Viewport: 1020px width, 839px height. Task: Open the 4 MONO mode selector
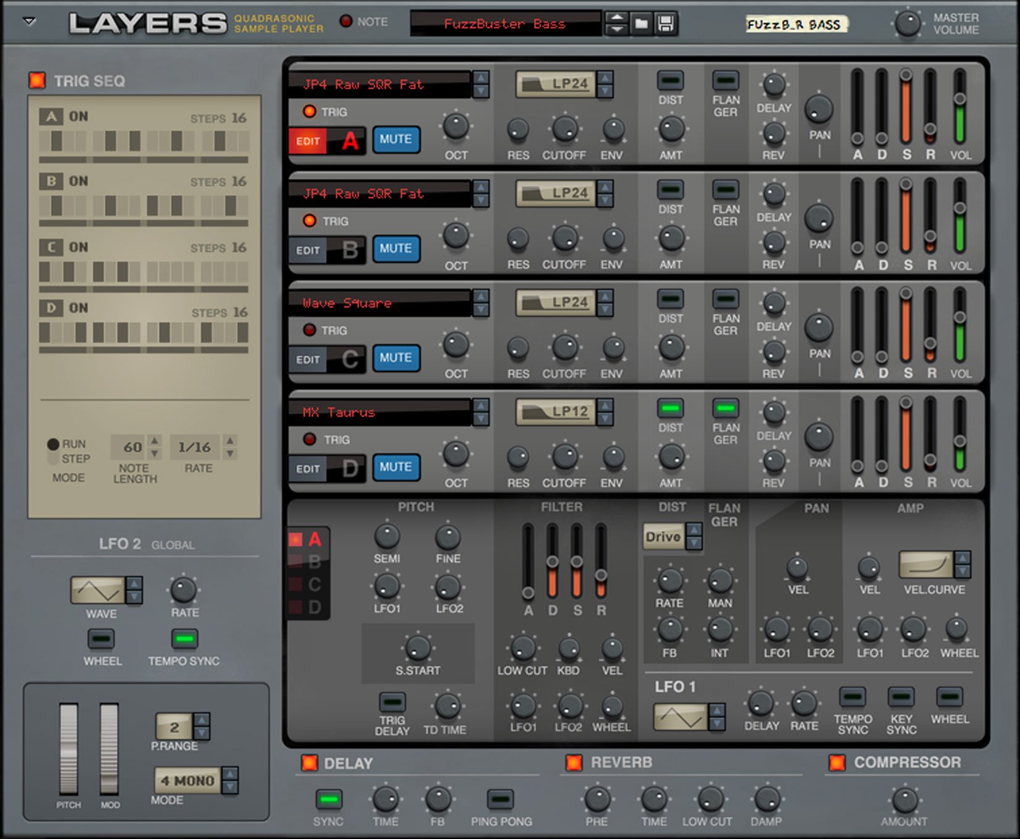click(x=188, y=781)
